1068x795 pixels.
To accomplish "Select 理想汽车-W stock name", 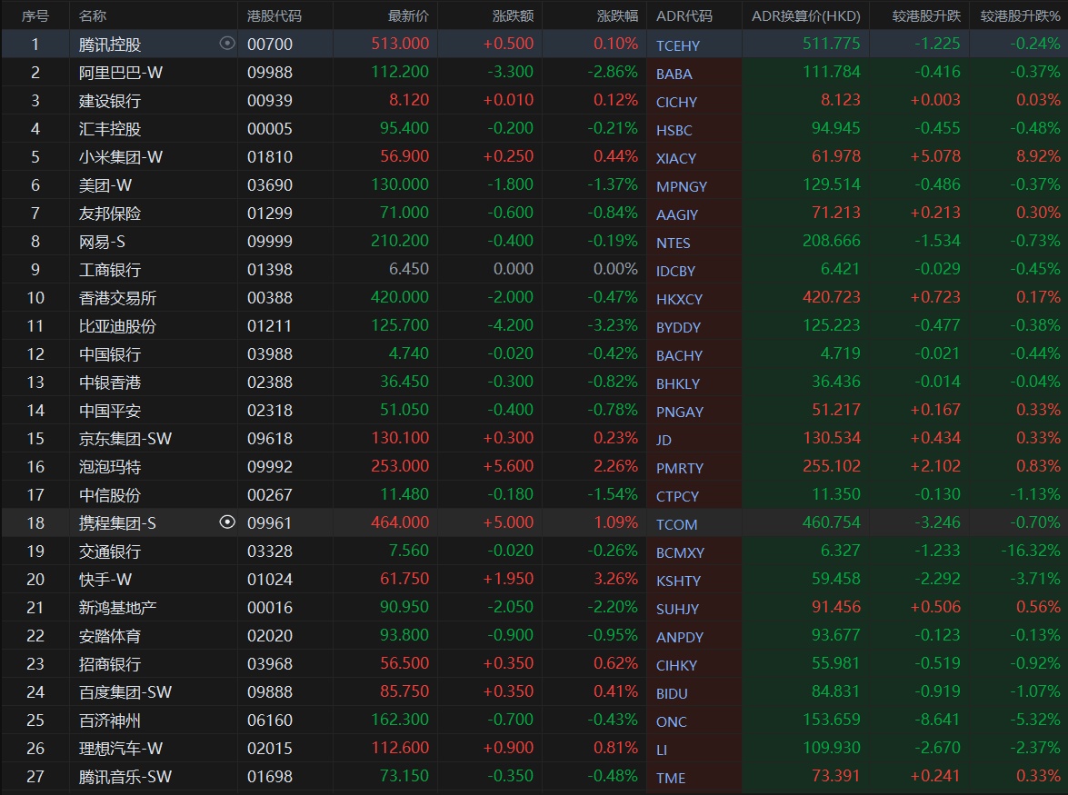I will [121, 749].
